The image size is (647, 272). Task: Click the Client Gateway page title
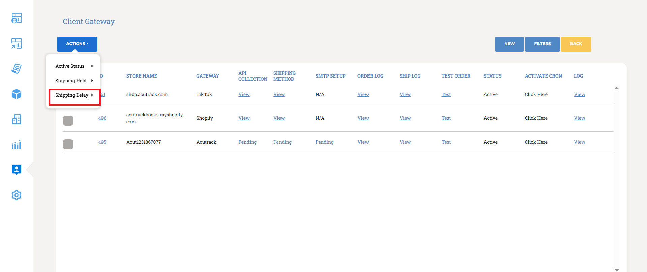click(89, 22)
